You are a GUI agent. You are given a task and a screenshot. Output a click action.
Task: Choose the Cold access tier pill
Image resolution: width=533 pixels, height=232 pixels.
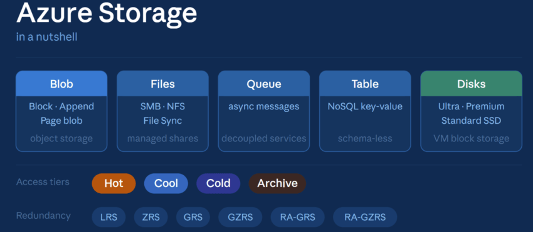(218, 183)
